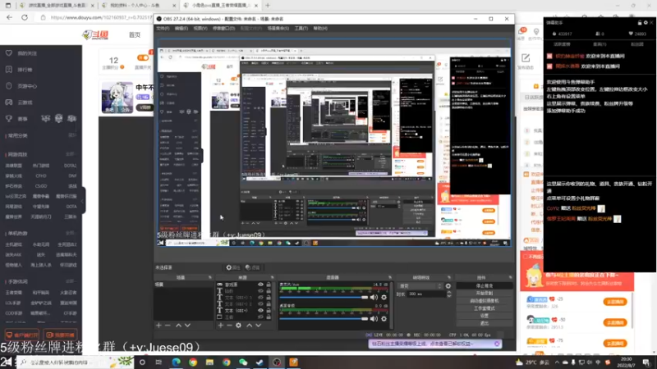657x369 pixels.
Task: Click the Douyu logo on the webpage
Action: pos(95,34)
